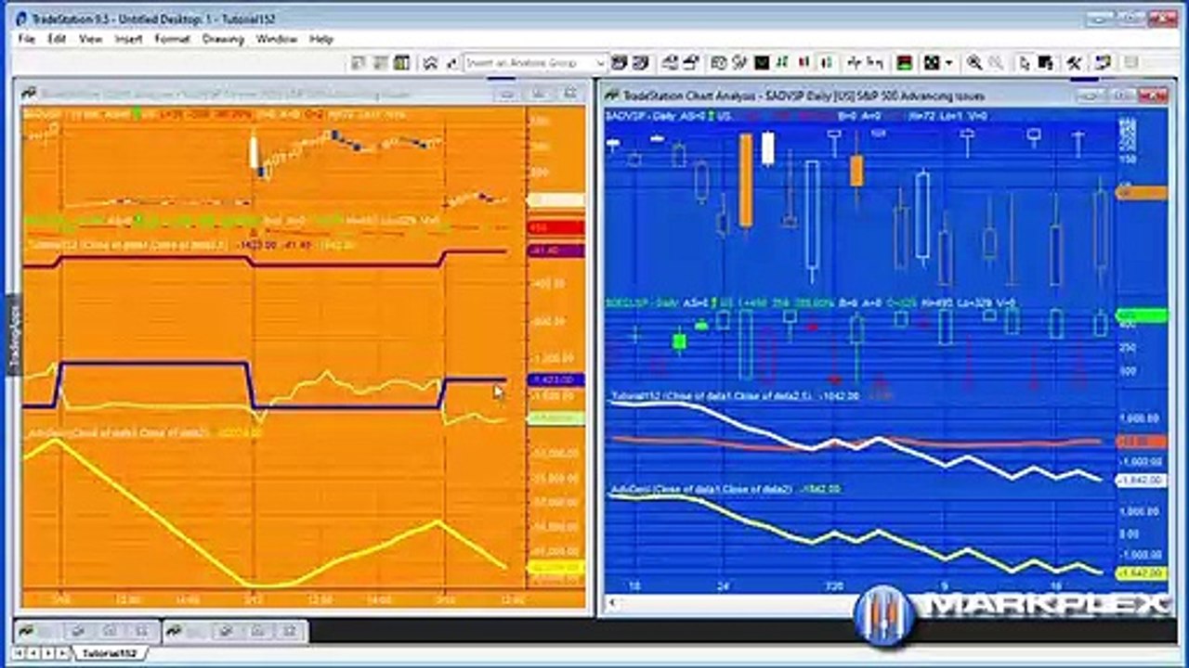The width and height of the screenshot is (1189, 668).
Task: Click the red and green striped toolbar icon
Action: [x=903, y=63]
